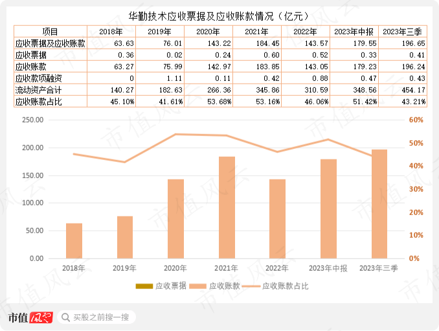Click the 2021年 bar in chart
The width and height of the screenshot is (439, 331).
tap(227, 207)
